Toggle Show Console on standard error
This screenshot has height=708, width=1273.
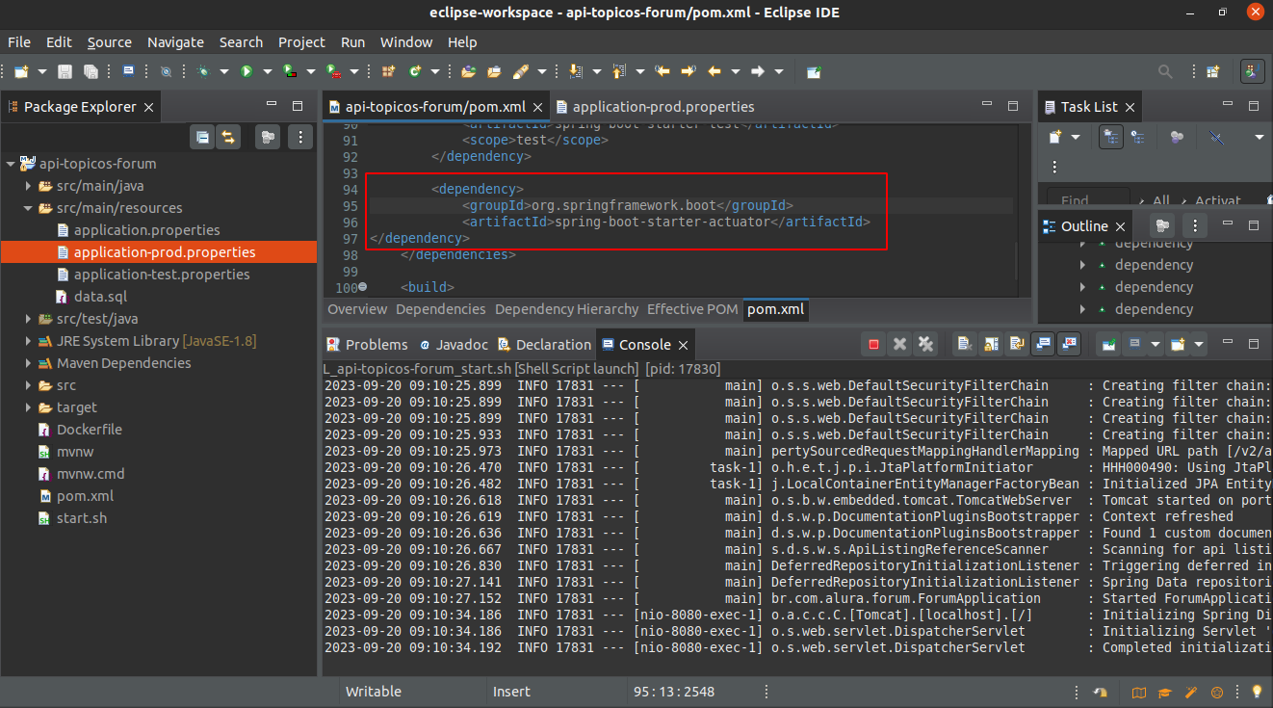[x=1069, y=344]
